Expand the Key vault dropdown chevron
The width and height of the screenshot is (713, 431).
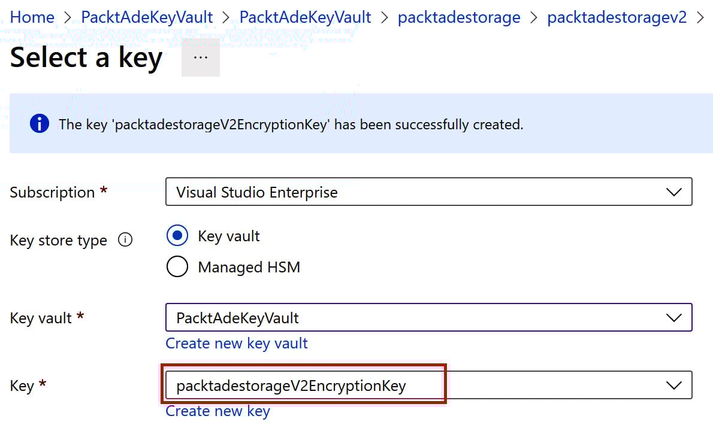click(x=674, y=318)
